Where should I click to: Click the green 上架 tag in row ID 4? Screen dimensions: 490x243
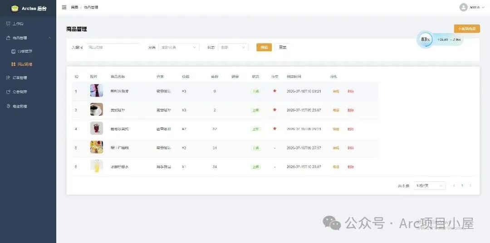point(255,129)
